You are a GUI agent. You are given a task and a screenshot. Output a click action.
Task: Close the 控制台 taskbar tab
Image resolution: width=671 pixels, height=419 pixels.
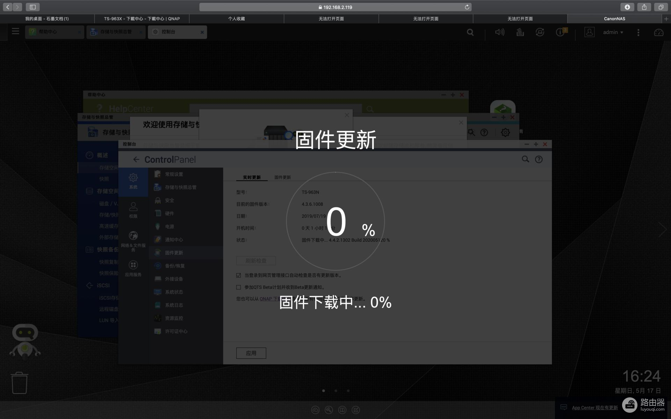(x=202, y=32)
